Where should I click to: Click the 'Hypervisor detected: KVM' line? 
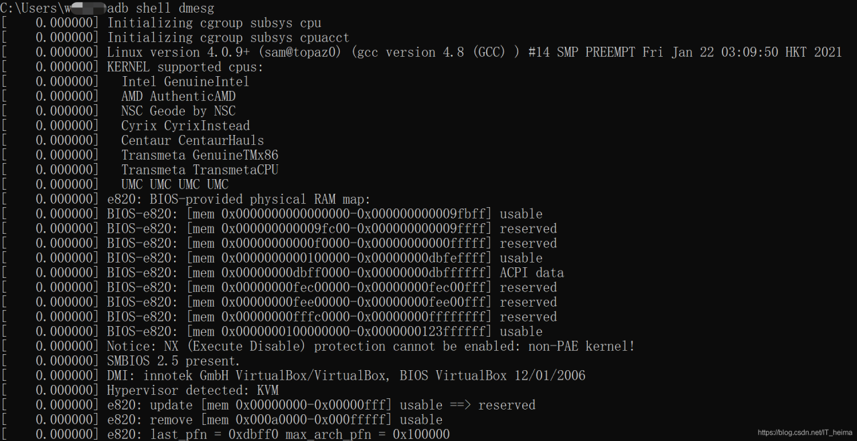click(x=192, y=390)
